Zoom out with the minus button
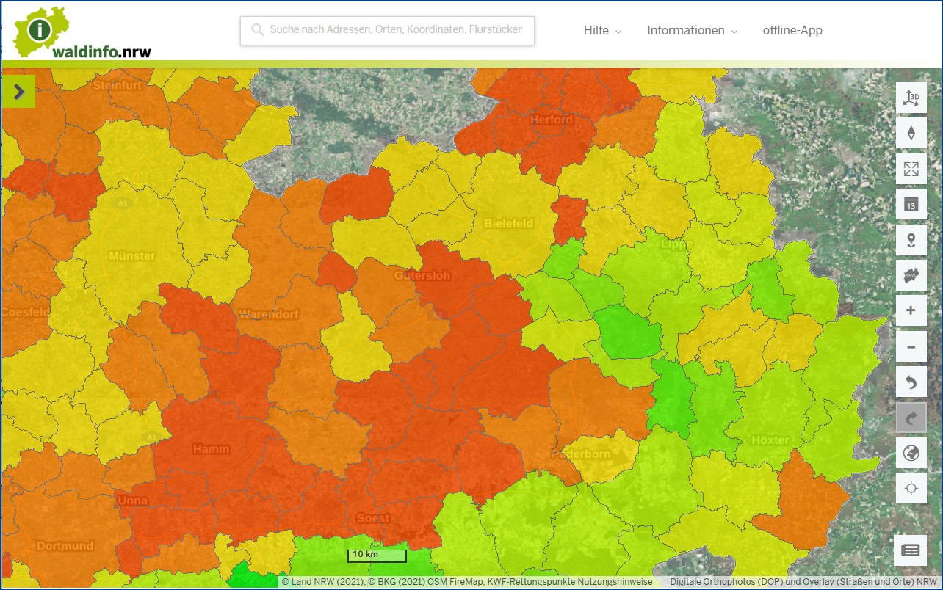 click(x=911, y=346)
